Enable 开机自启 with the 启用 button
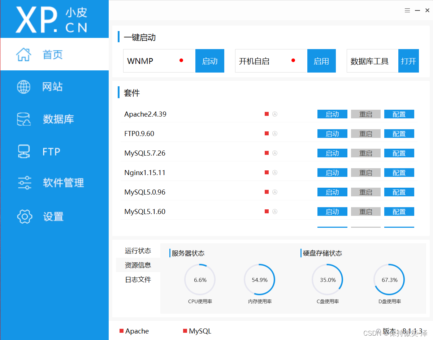This screenshot has height=340, width=433. (321, 61)
